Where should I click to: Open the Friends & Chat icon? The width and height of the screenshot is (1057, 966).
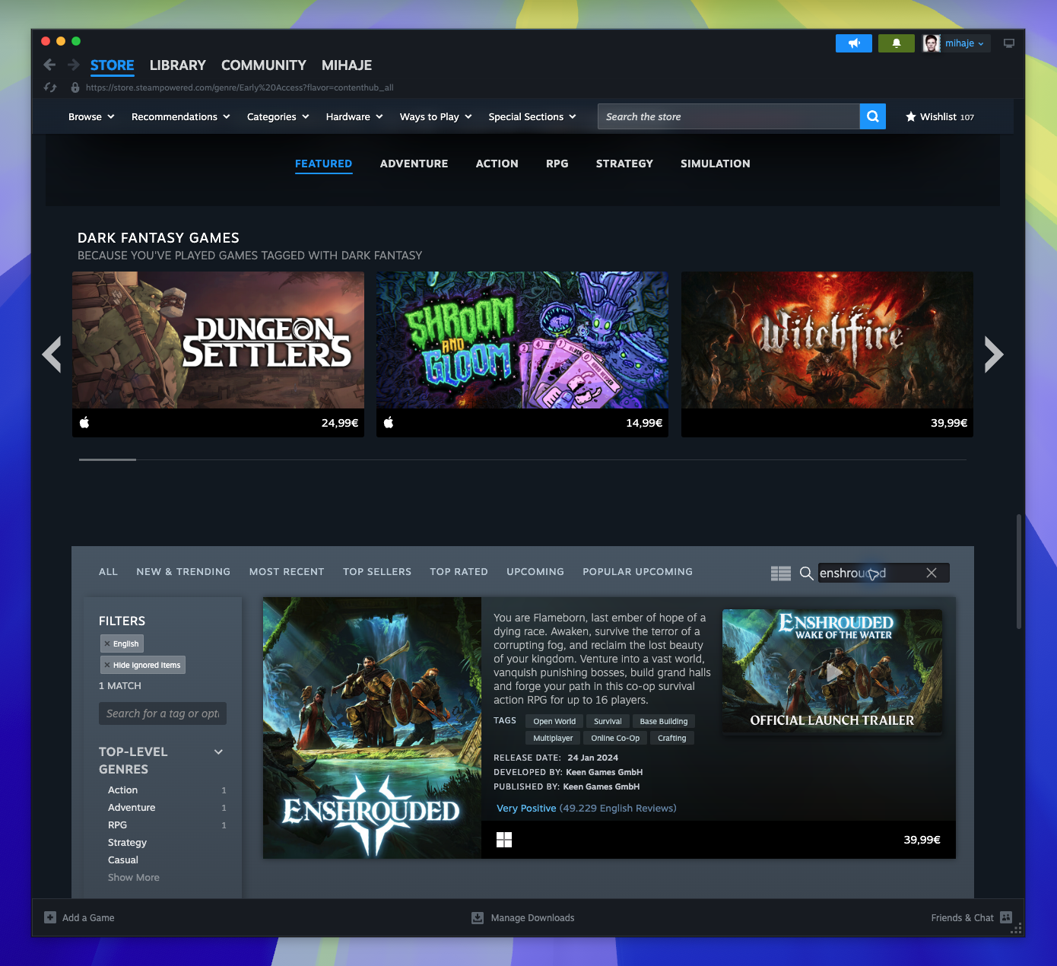1006,917
